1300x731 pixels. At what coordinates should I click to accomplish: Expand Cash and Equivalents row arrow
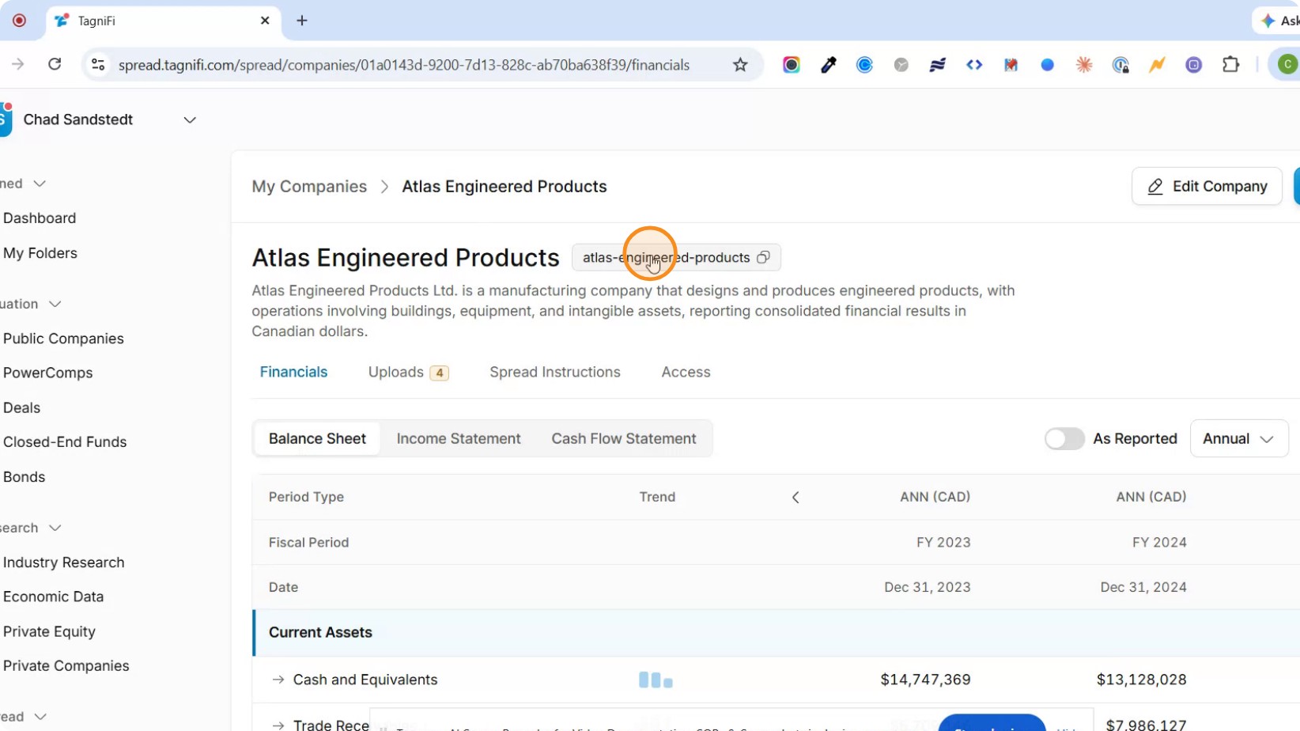point(278,680)
